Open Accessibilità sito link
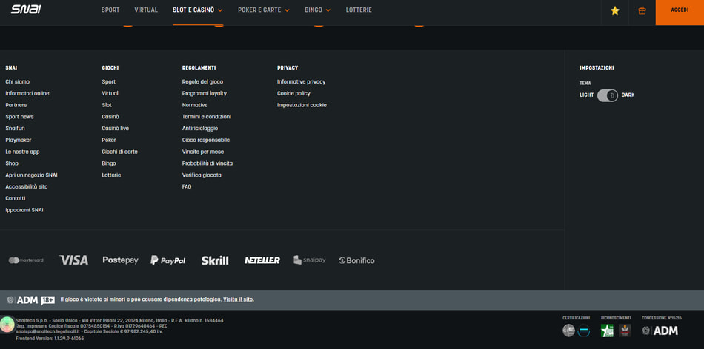Viewport: 704px width, 349px height. [x=27, y=186]
